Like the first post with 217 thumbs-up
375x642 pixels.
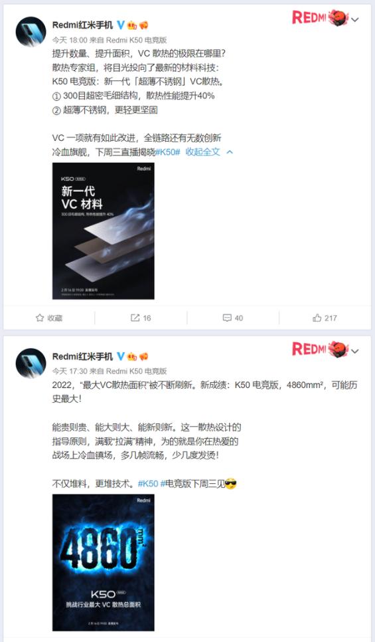317,318
